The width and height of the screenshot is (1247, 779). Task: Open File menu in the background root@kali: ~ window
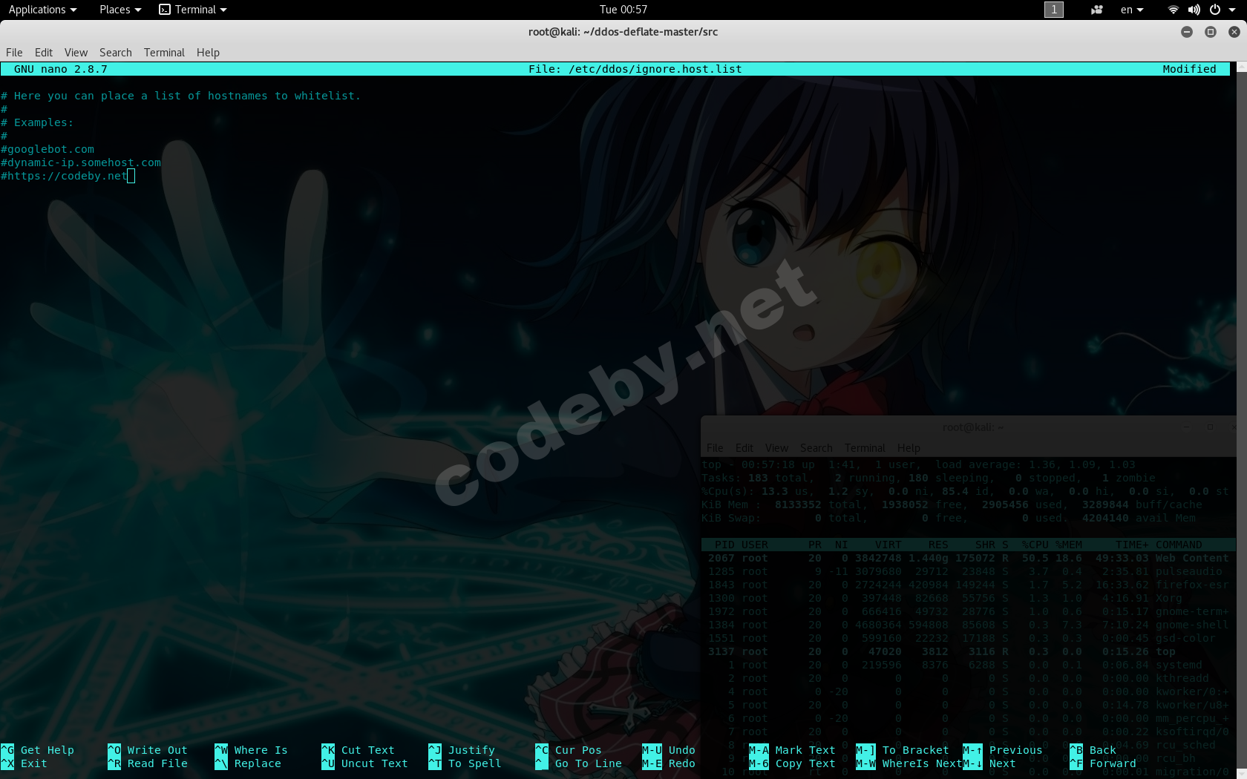pos(715,448)
